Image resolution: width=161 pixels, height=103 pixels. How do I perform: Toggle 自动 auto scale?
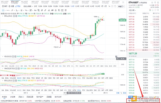click(x=125, y=93)
